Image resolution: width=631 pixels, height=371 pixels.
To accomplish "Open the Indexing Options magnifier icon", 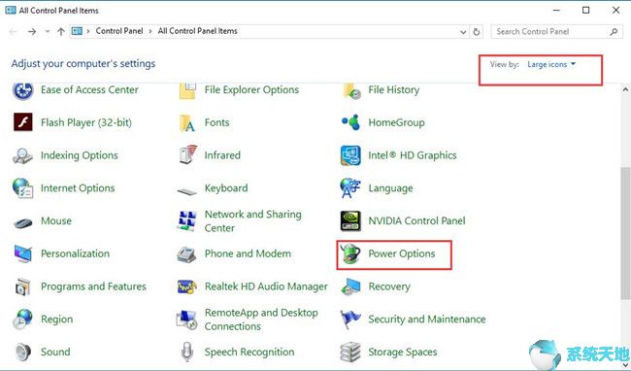I will pyautogui.click(x=23, y=155).
